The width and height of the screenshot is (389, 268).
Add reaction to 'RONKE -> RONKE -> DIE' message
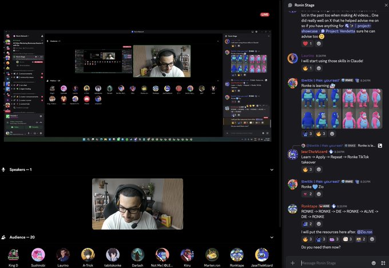pos(319,224)
